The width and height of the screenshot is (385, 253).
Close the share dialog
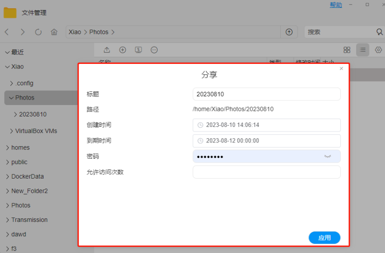pyautogui.click(x=341, y=69)
